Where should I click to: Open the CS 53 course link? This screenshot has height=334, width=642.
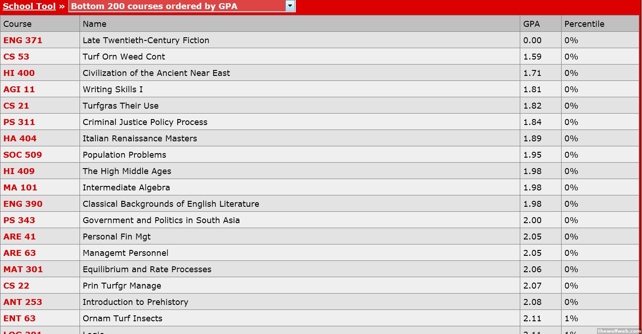(x=16, y=56)
